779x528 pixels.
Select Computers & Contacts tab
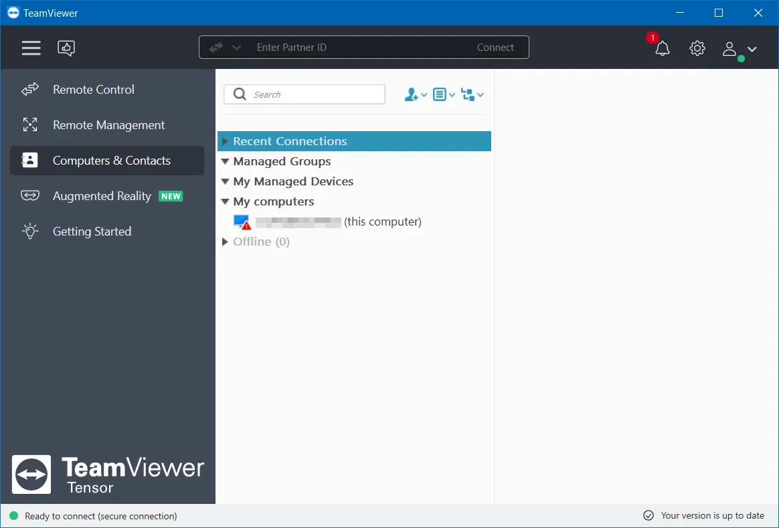107,161
